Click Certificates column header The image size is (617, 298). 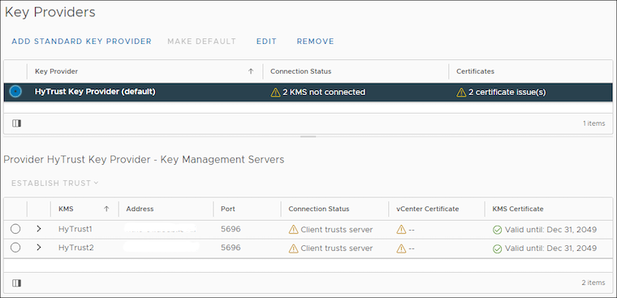[475, 71]
